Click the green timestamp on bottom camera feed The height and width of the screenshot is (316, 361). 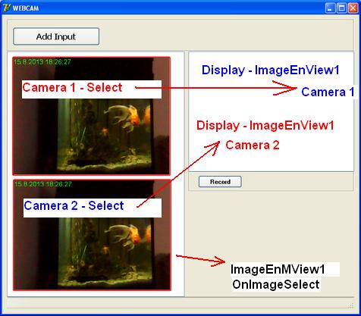[43, 184]
